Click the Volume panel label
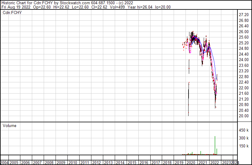Viewport: 252px width, 165px height. [9, 125]
